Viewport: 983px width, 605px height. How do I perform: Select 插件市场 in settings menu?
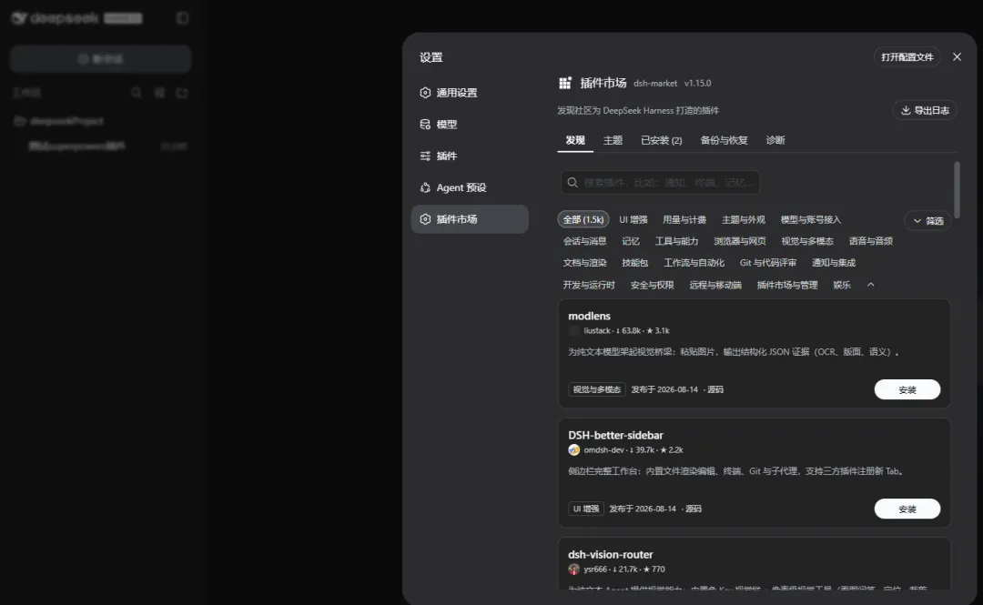click(x=470, y=219)
